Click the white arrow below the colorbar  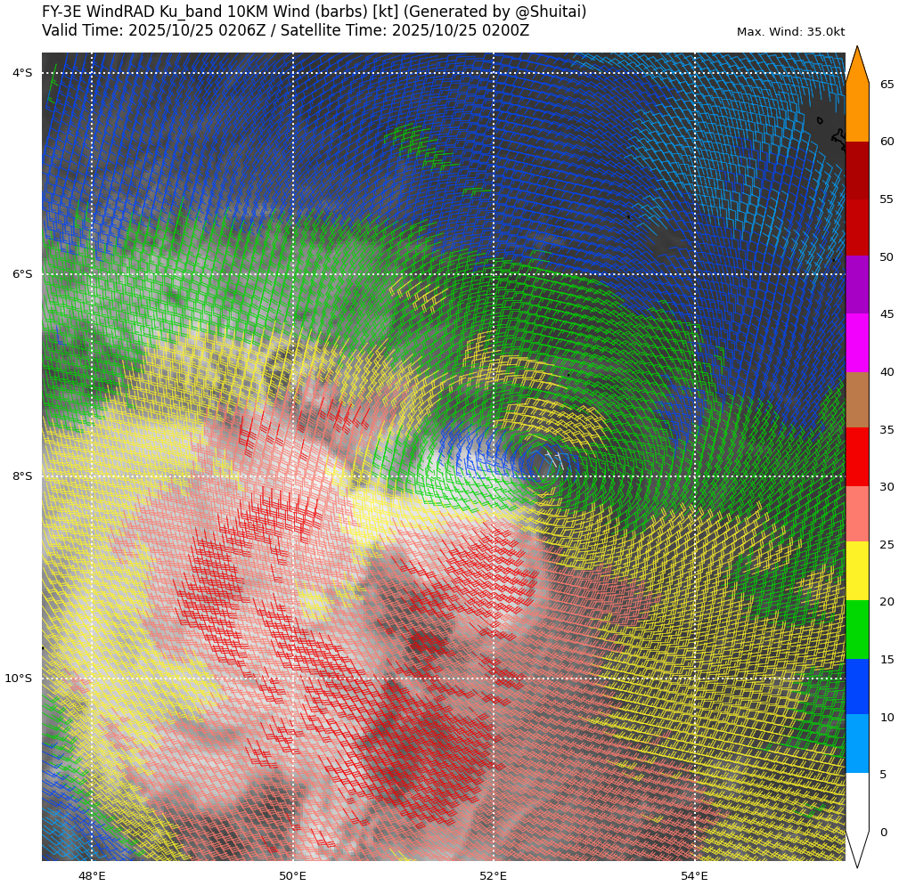coord(857,848)
